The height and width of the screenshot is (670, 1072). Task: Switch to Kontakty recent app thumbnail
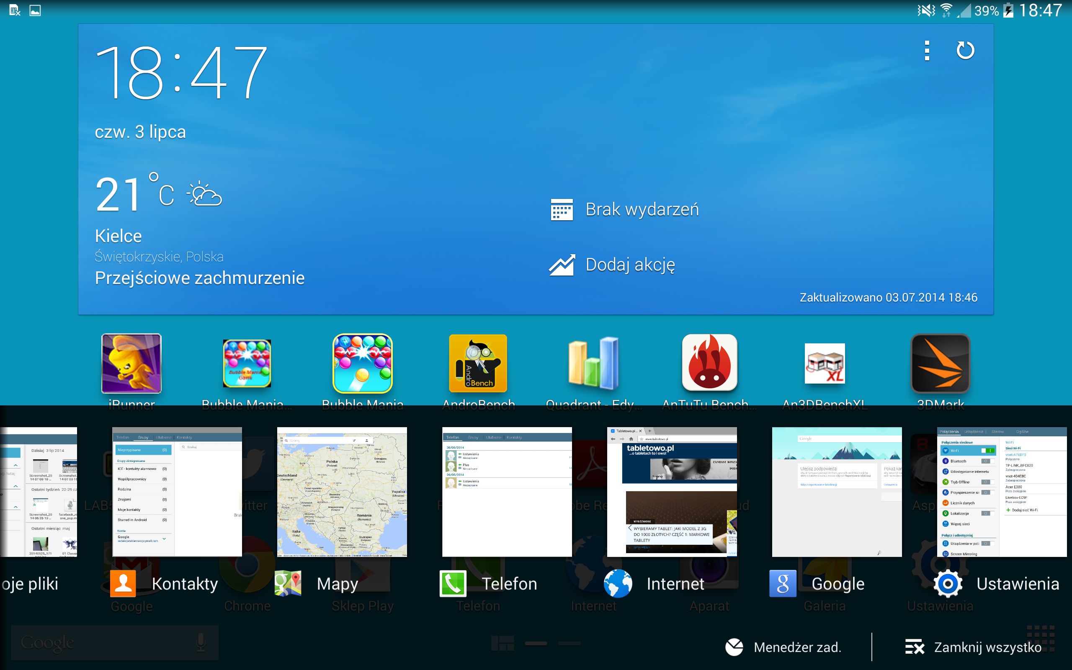[177, 492]
